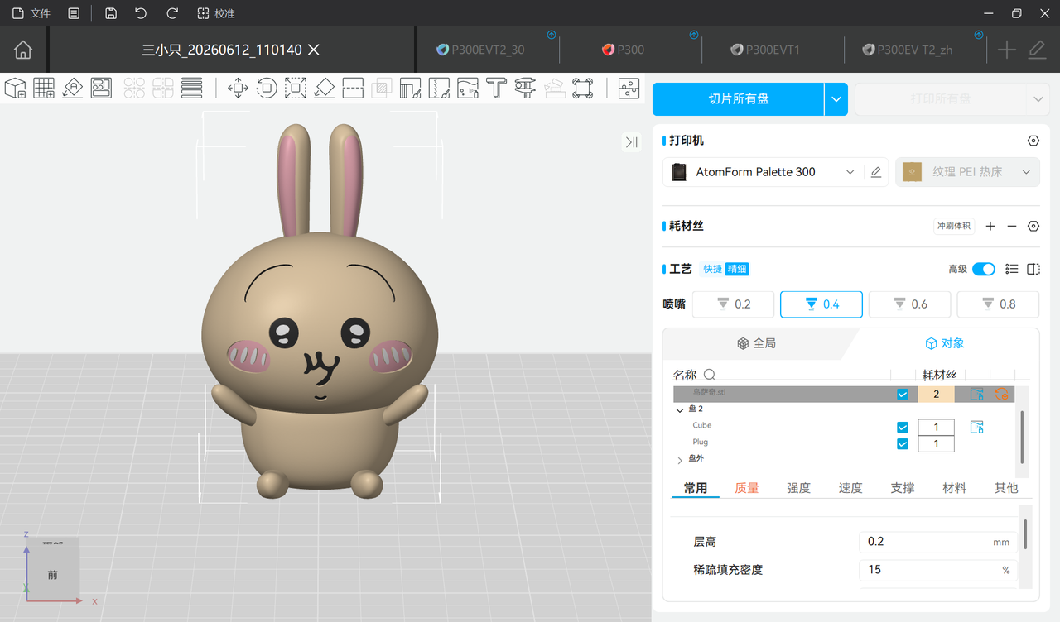Viewport: 1060px width, 622px height.
Task: Open the Measure caliper tool
Action: click(x=525, y=88)
